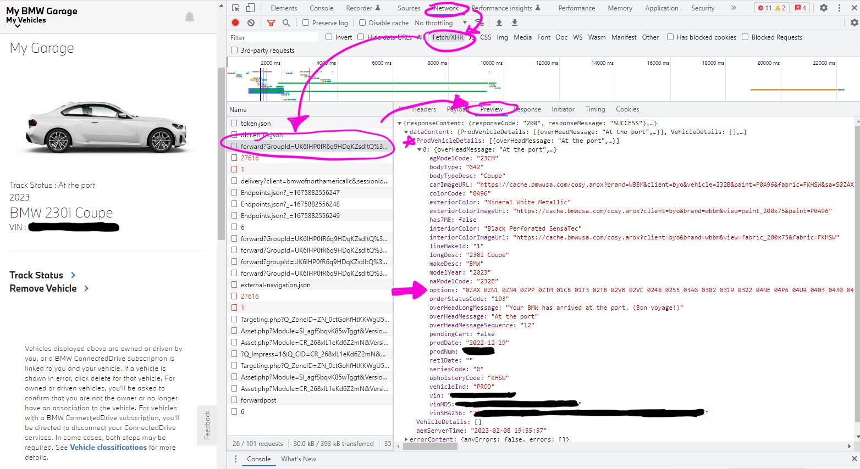Collapse the responseContent root node

point(400,124)
